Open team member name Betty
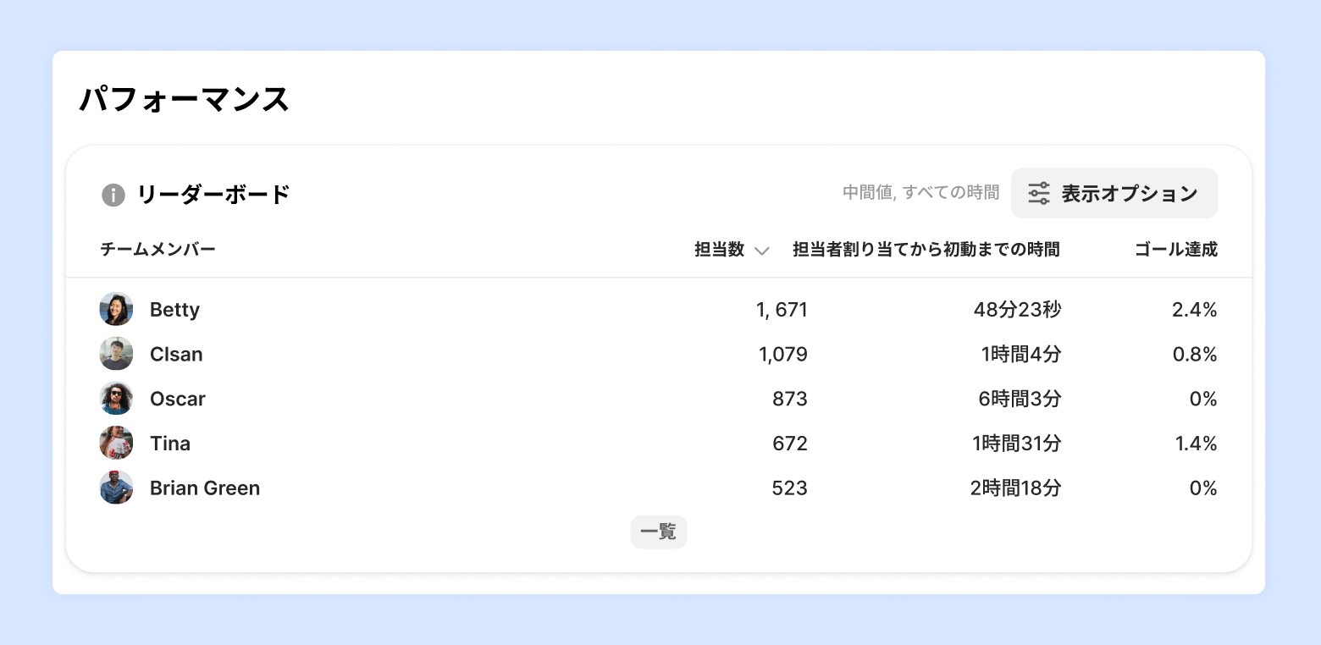The height and width of the screenshot is (645, 1321). click(x=174, y=310)
